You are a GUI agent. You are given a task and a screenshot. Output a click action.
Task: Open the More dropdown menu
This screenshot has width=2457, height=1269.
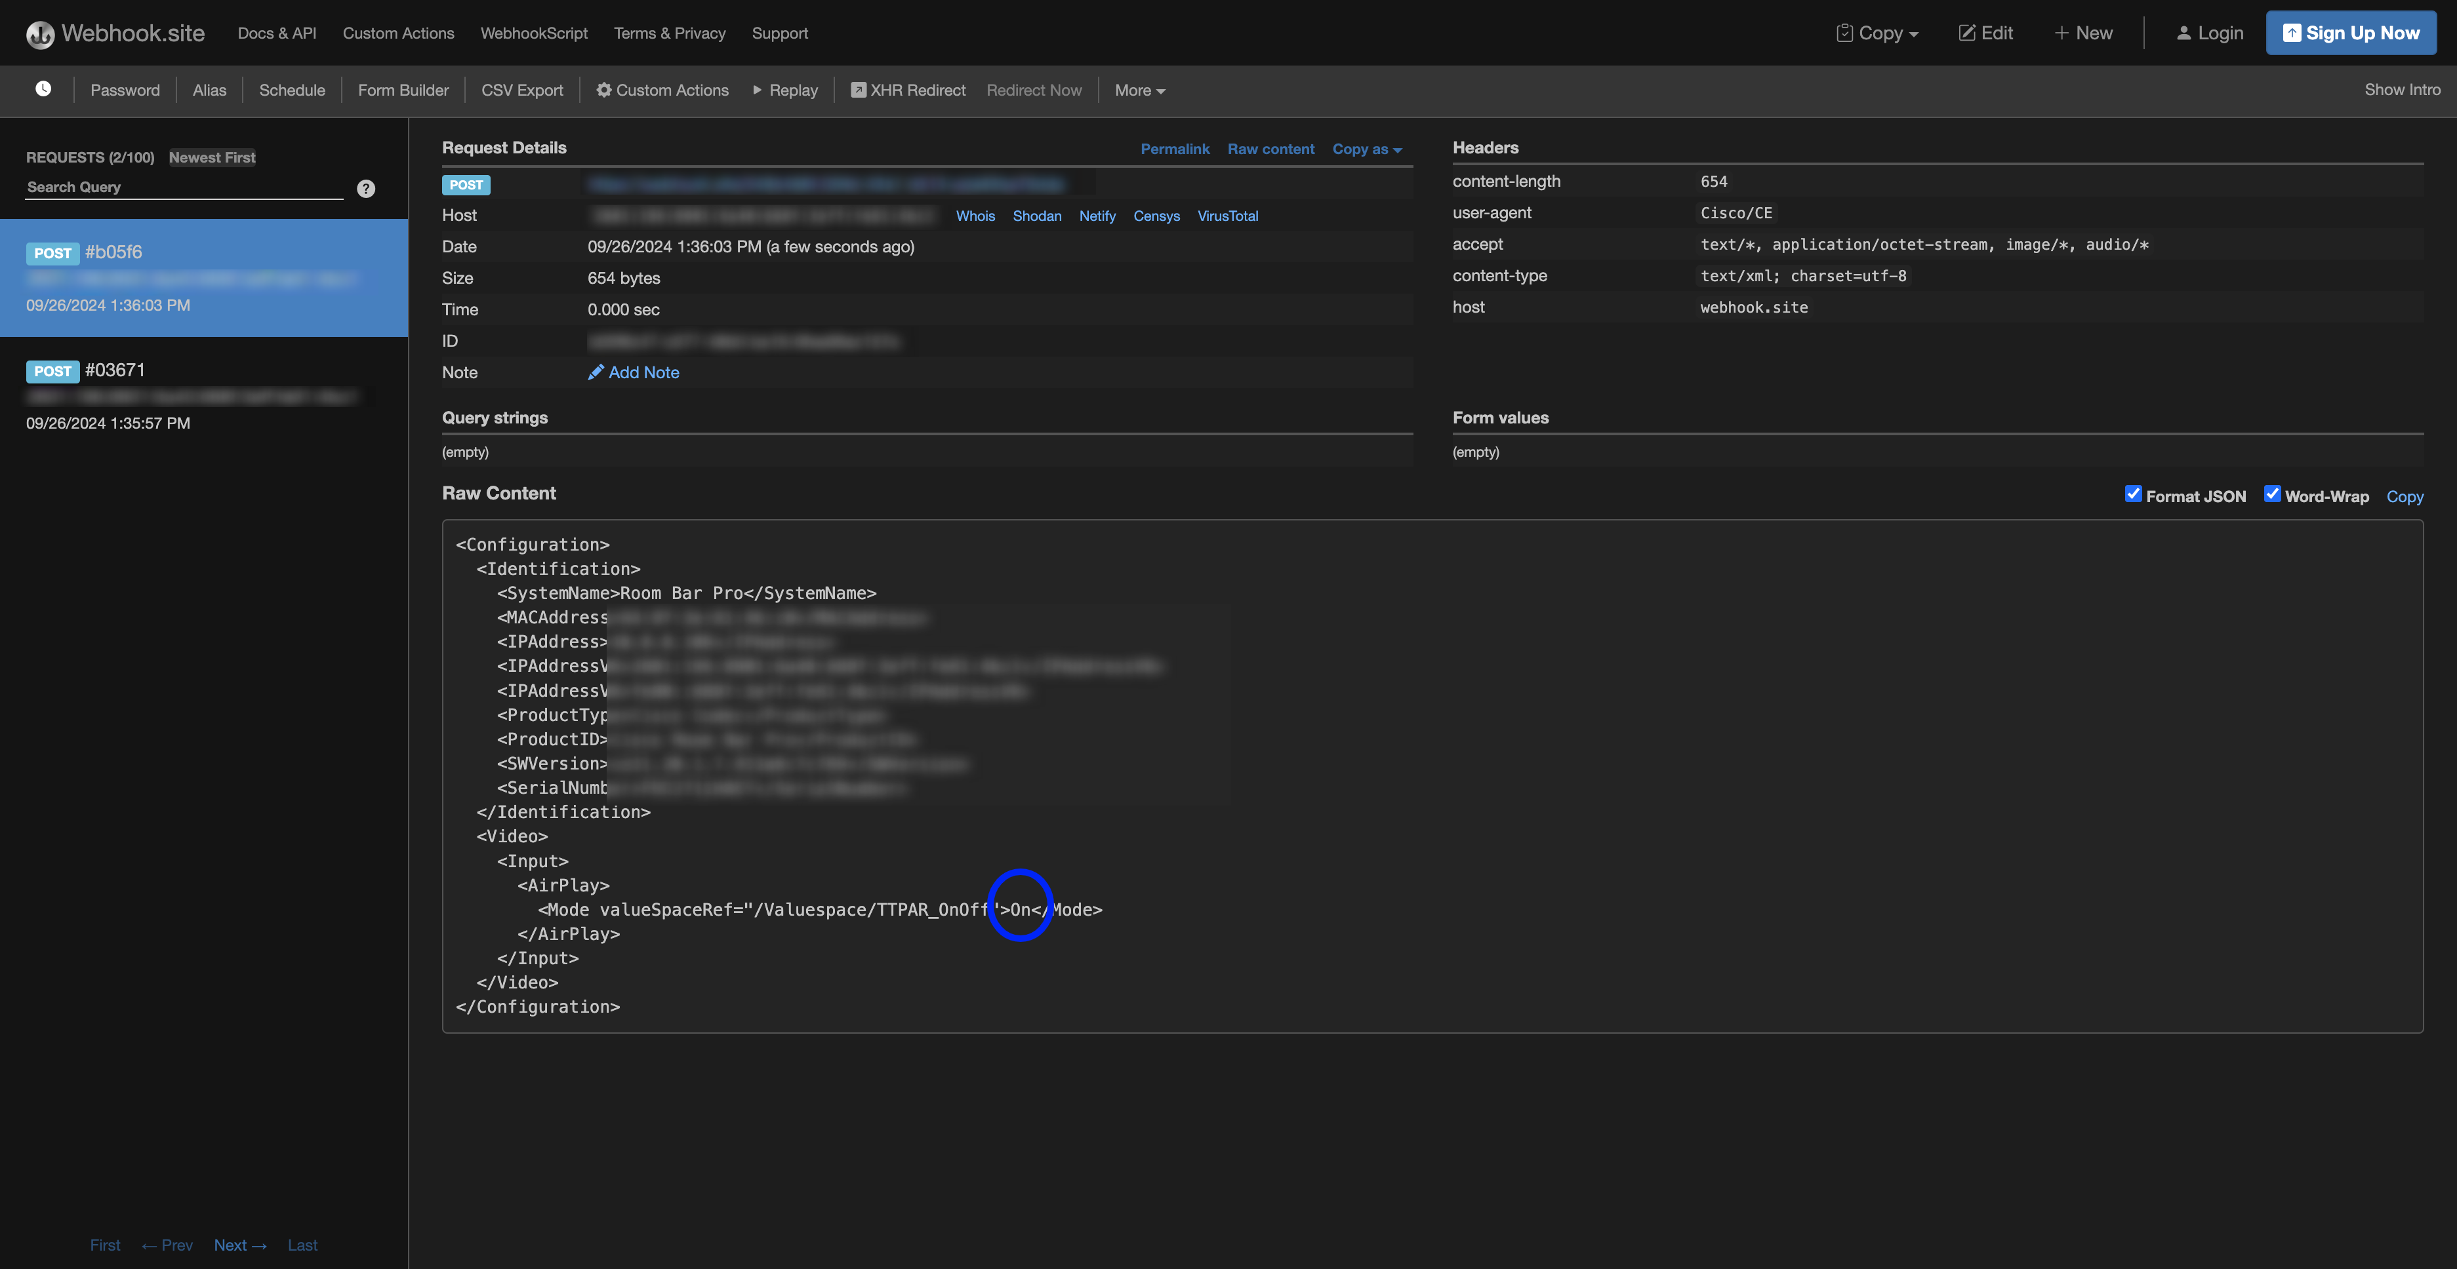tap(1140, 90)
